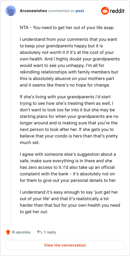Upvote the comment with the orange arrow

pos(8,232)
